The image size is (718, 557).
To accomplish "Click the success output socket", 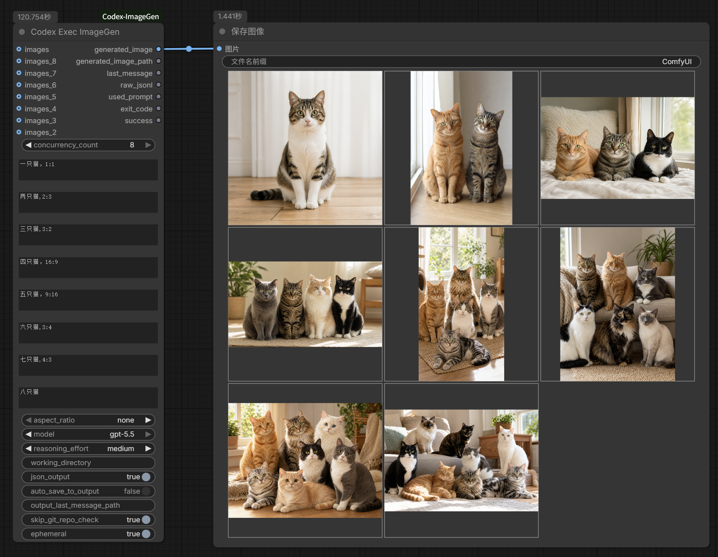I will pos(158,120).
